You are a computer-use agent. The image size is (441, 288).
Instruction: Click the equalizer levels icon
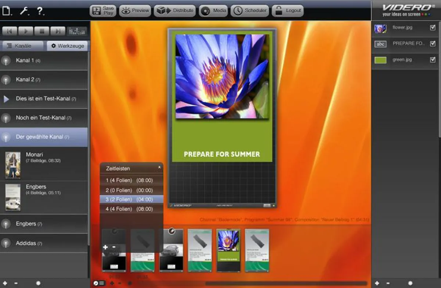click(77, 31)
